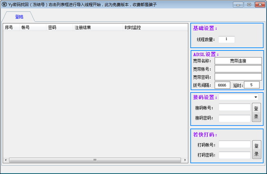Click the 线程数量 label
This screenshot has width=267, height=174.
pyautogui.click(x=206, y=40)
